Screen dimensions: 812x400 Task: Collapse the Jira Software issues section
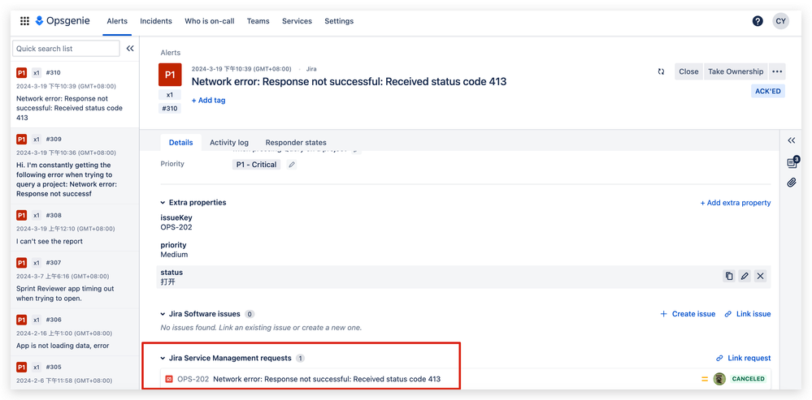coord(163,314)
